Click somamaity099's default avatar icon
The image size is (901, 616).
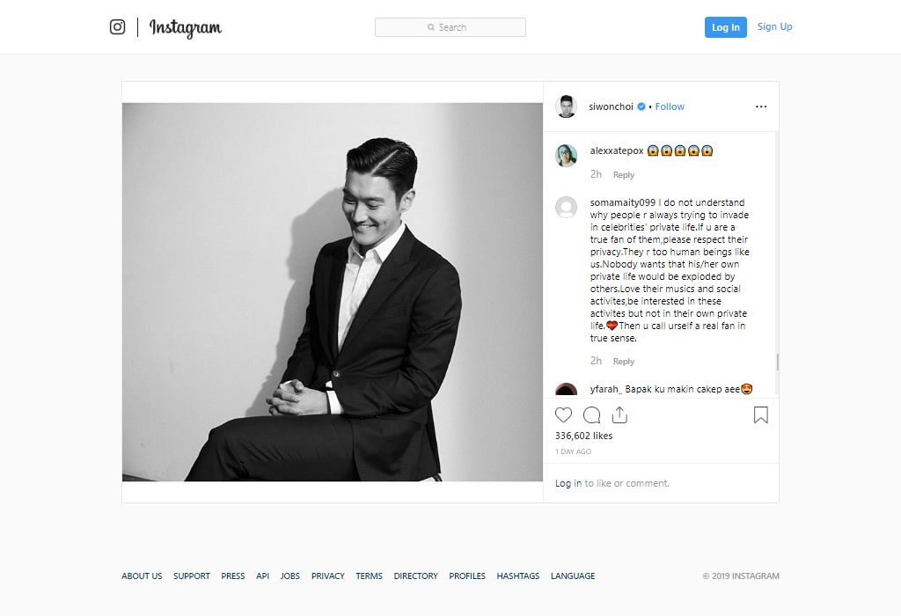click(566, 208)
